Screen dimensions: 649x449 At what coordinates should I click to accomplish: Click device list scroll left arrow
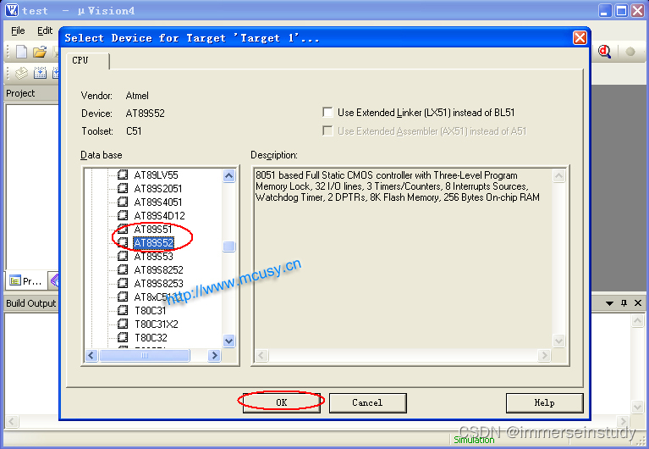92,355
